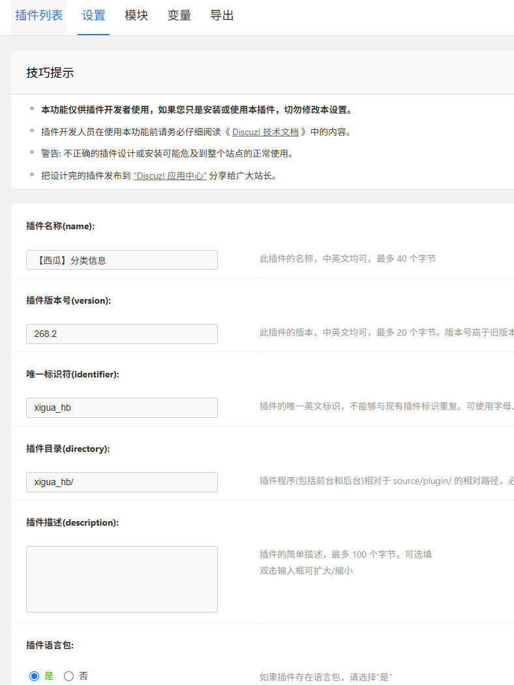Click the 插件目录(directory) label

pyautogui.click(x=68, y=449)
